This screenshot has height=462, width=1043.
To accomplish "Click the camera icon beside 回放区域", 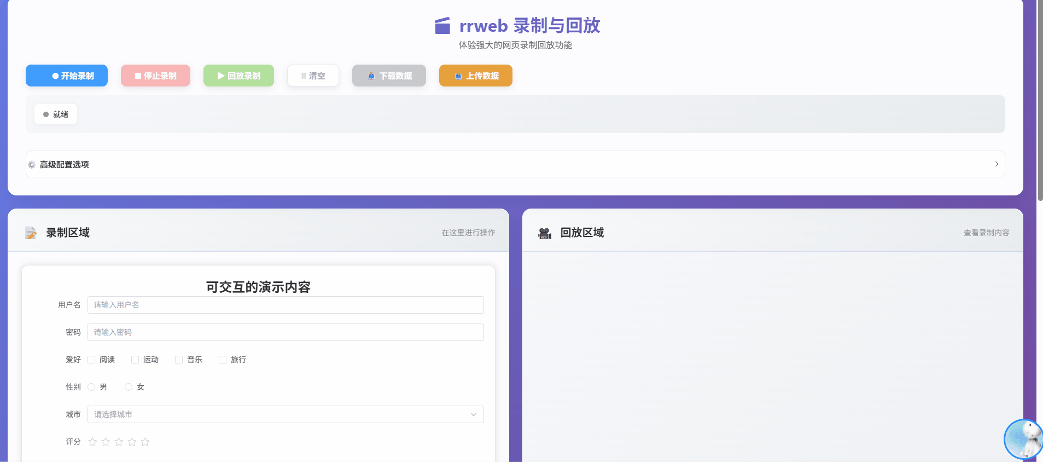I will pyautogui.click(x=545, y=233).
